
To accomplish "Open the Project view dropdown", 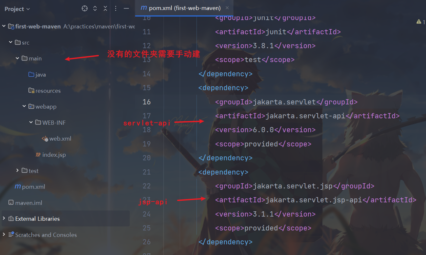I will pos(17,9).
